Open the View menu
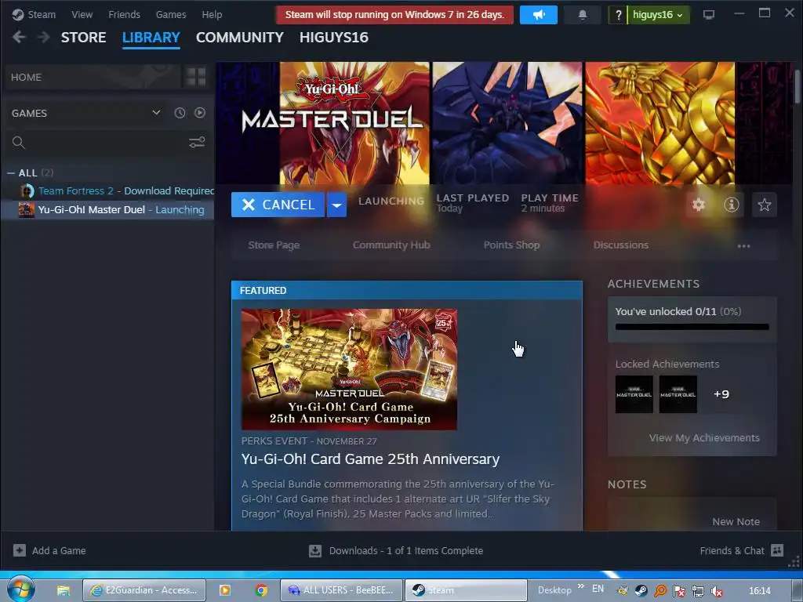Screen dimensions: 803x602 click(82, 15)
